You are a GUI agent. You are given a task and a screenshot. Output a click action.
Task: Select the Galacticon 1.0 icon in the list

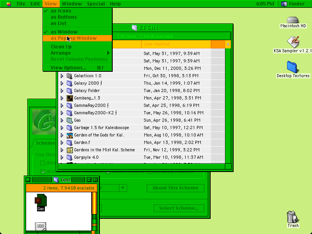pos(69,76)
